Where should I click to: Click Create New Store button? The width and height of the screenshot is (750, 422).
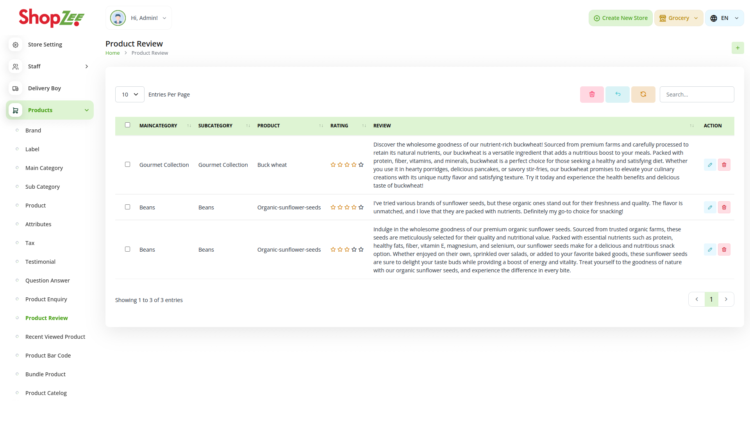pos(620,18)
